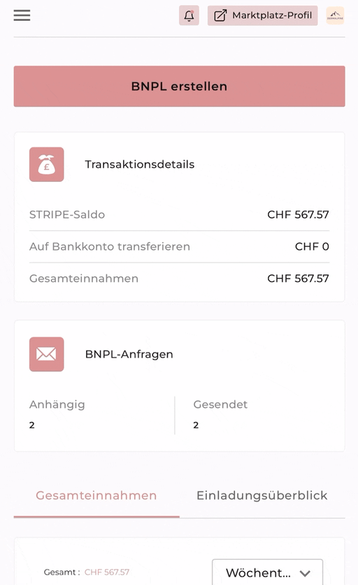Click the money bag Transaktionsdetails icon
358x585 pixels.
47,164
